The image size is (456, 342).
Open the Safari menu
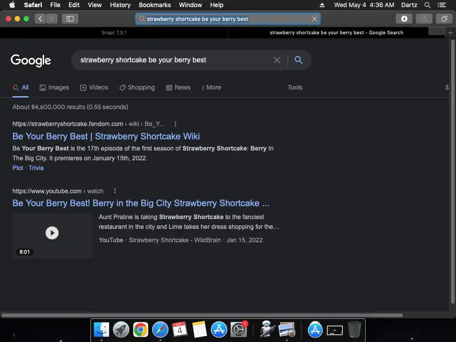(x=33, y=5)
